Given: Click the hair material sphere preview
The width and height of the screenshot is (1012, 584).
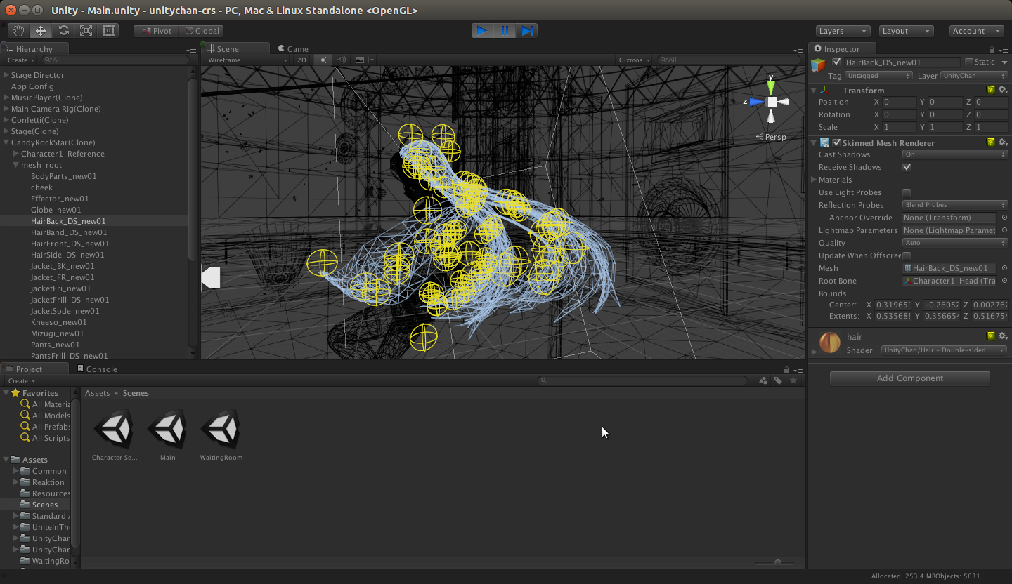Looking at the screenshot, I should 830,343.
